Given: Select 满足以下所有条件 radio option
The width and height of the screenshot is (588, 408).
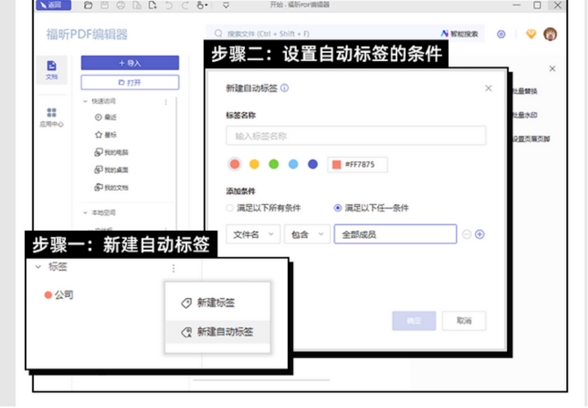Looking at the screenshot, I should [x=230, y=208].
